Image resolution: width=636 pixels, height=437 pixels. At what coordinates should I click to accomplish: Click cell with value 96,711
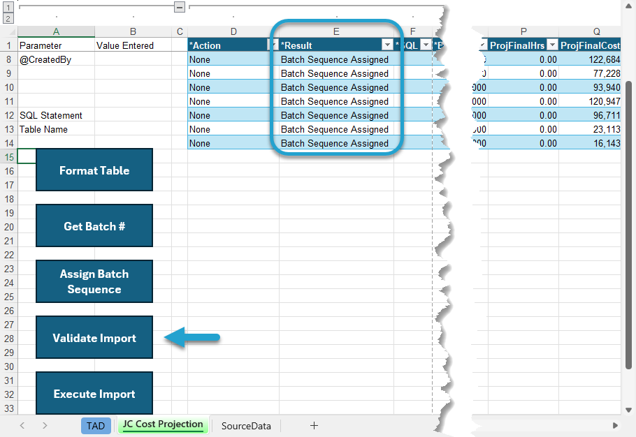[x=590, y=115]
